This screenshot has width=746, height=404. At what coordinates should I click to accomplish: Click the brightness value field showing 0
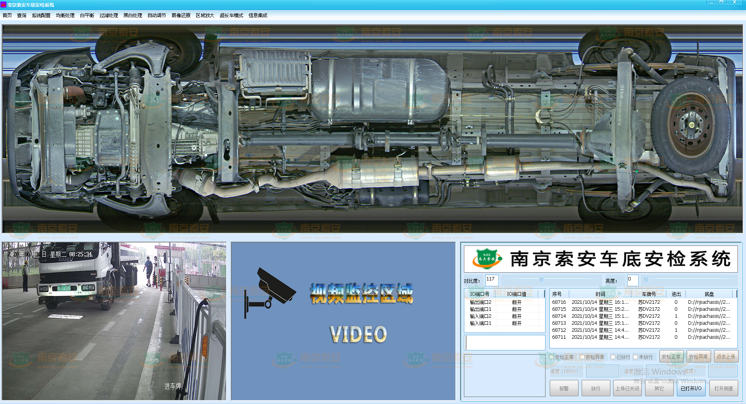(x=633, y=280)
